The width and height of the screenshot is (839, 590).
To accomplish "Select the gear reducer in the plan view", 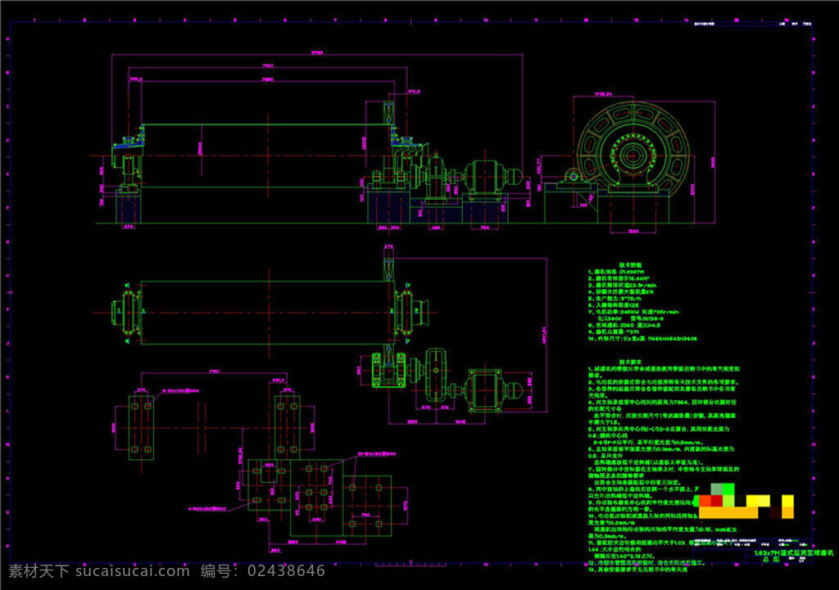I will (436, 375).
